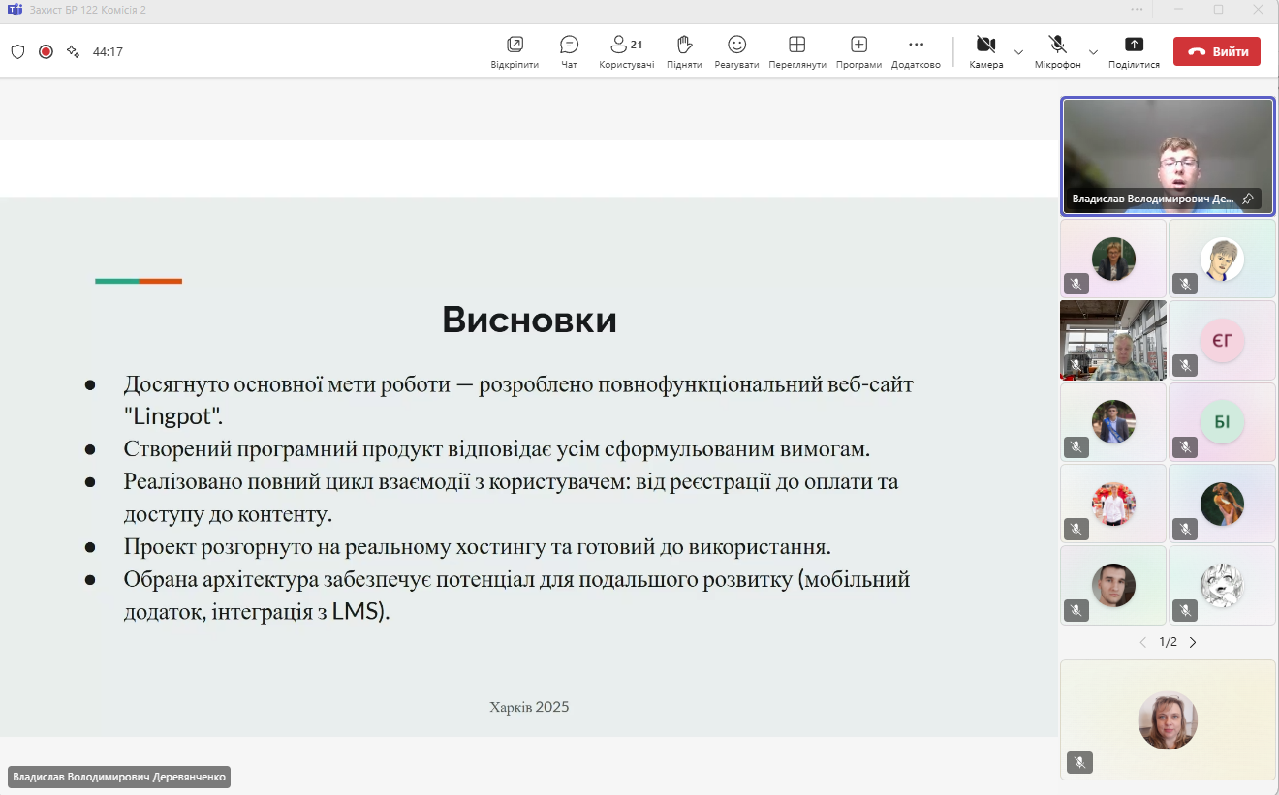The height and width of the screenshot is (795, 1279).
Task: Click the meeting timer 44:17
Action: (108, 52)
